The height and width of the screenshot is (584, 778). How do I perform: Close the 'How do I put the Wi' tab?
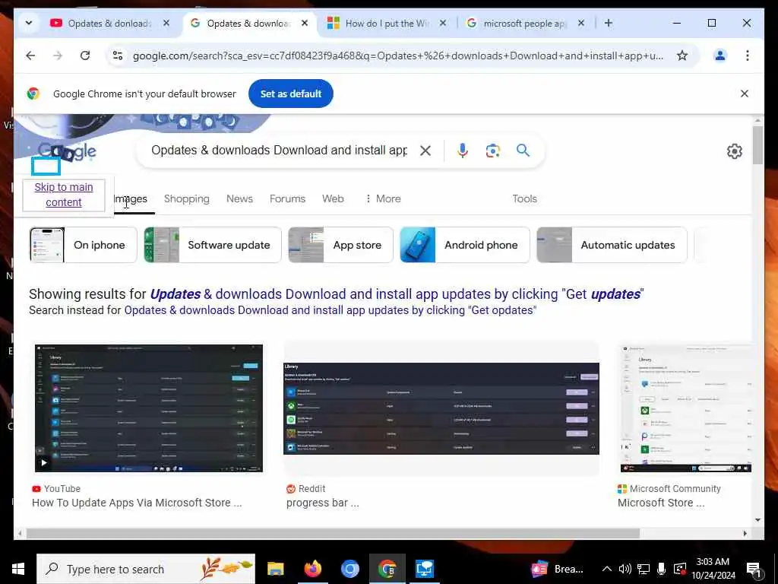[x=443, y=23]
